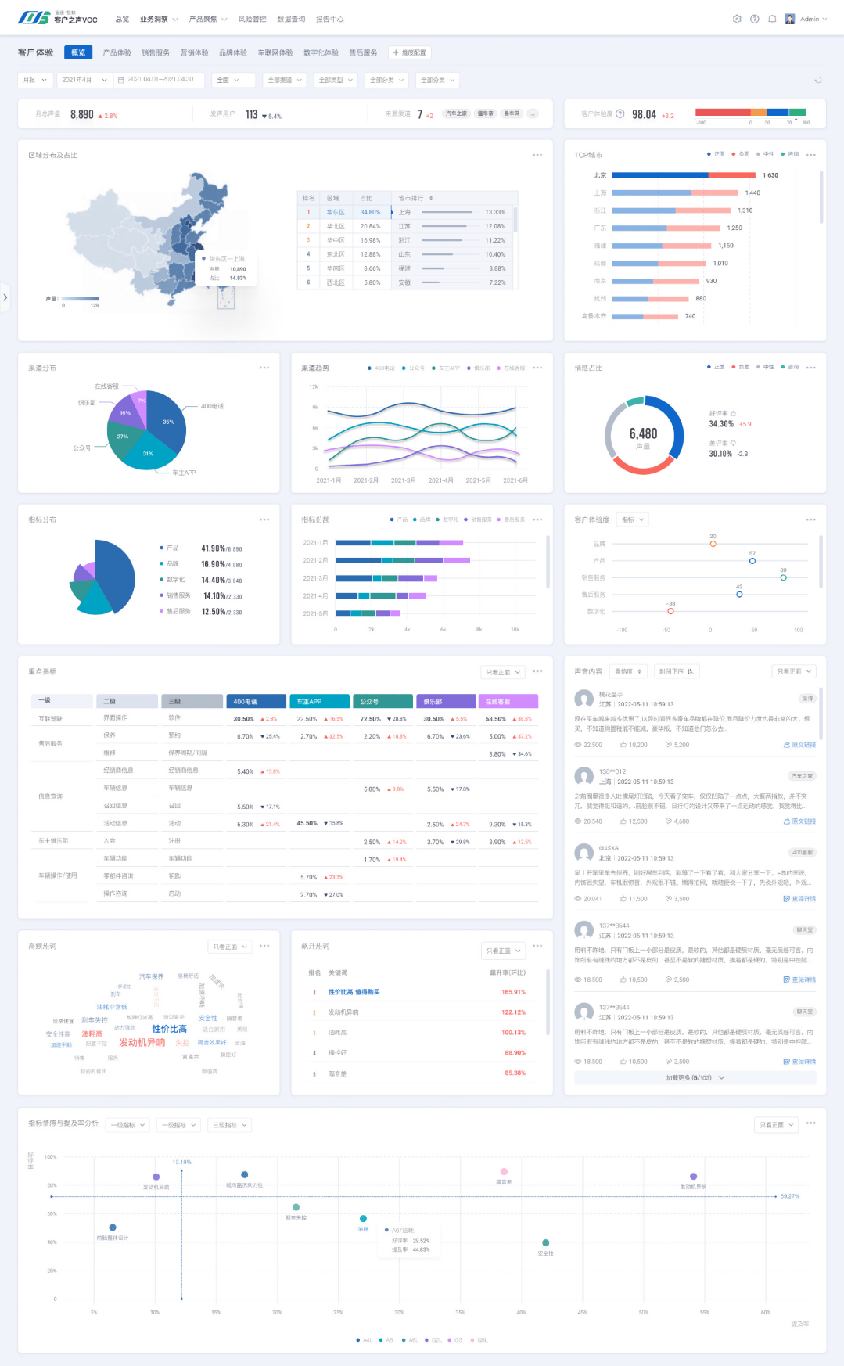Screen dimensions: 844x1366
Task: Open the settings gear icon in header
Action: click(736, 19)
